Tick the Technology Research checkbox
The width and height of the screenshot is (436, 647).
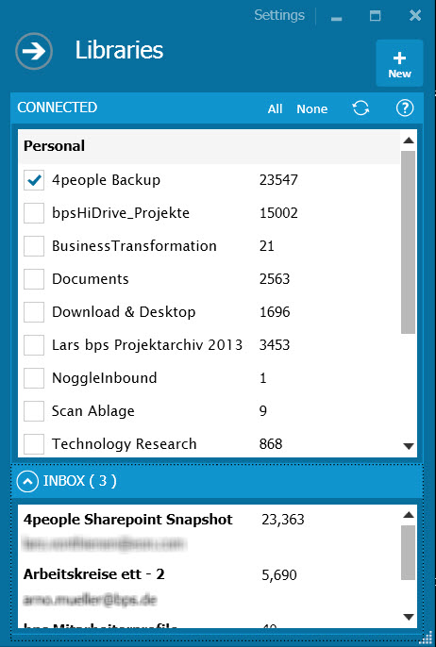34,444
